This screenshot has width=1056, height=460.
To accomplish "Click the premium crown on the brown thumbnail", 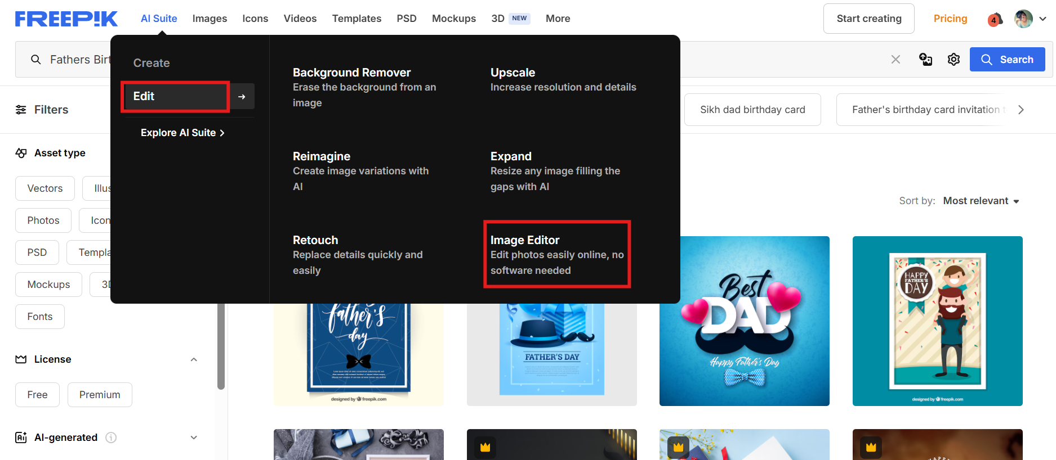I will (x=871, y=448).
